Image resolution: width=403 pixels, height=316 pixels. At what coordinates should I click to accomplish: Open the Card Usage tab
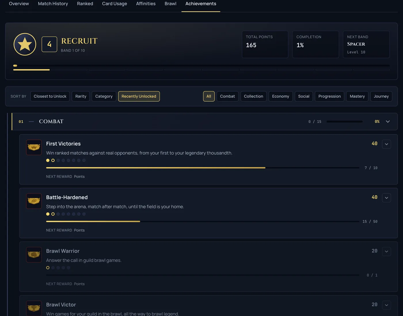[x=115, y=4]
